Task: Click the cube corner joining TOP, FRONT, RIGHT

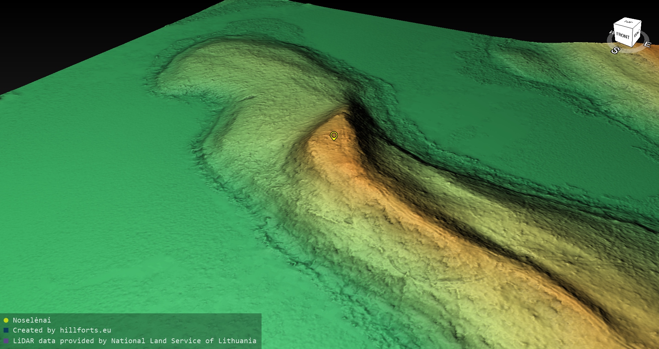Action: click(633, 28)
